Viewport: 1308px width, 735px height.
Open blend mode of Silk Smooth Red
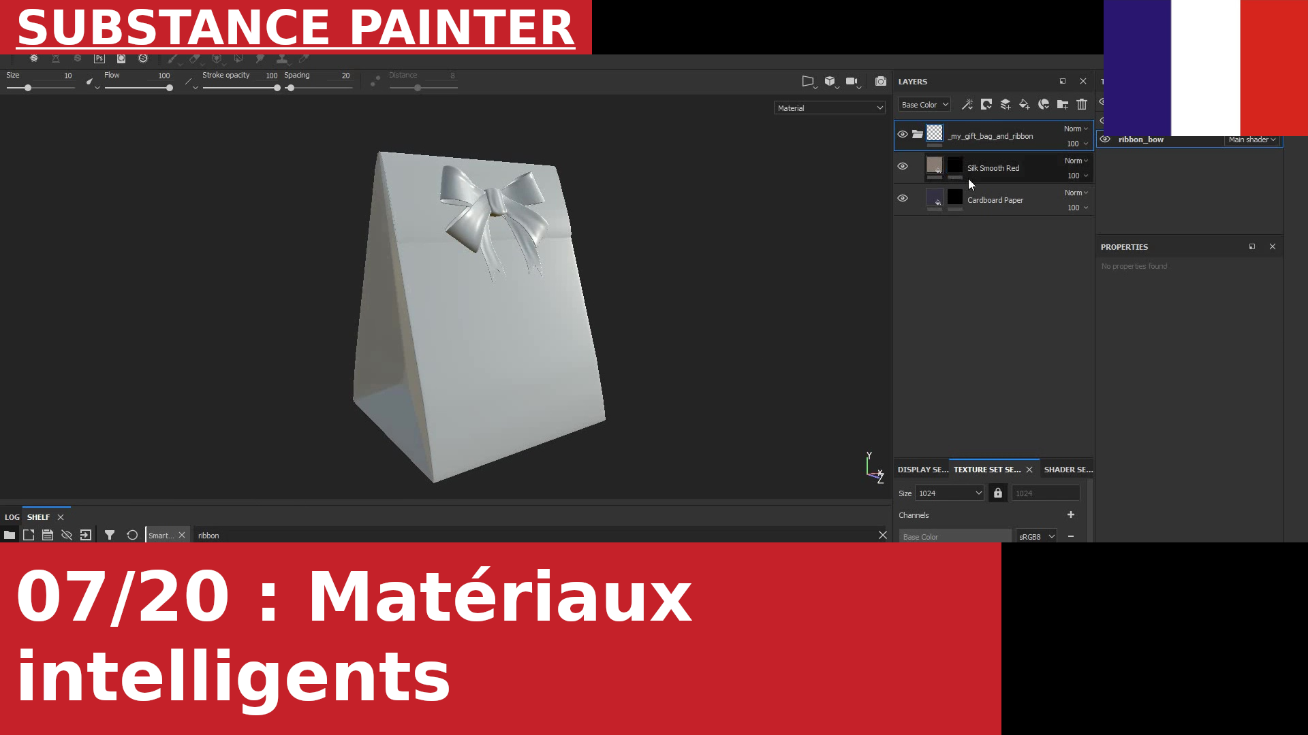click(x=1076, y=161)
